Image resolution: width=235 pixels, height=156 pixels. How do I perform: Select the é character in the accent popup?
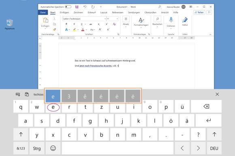101,96
